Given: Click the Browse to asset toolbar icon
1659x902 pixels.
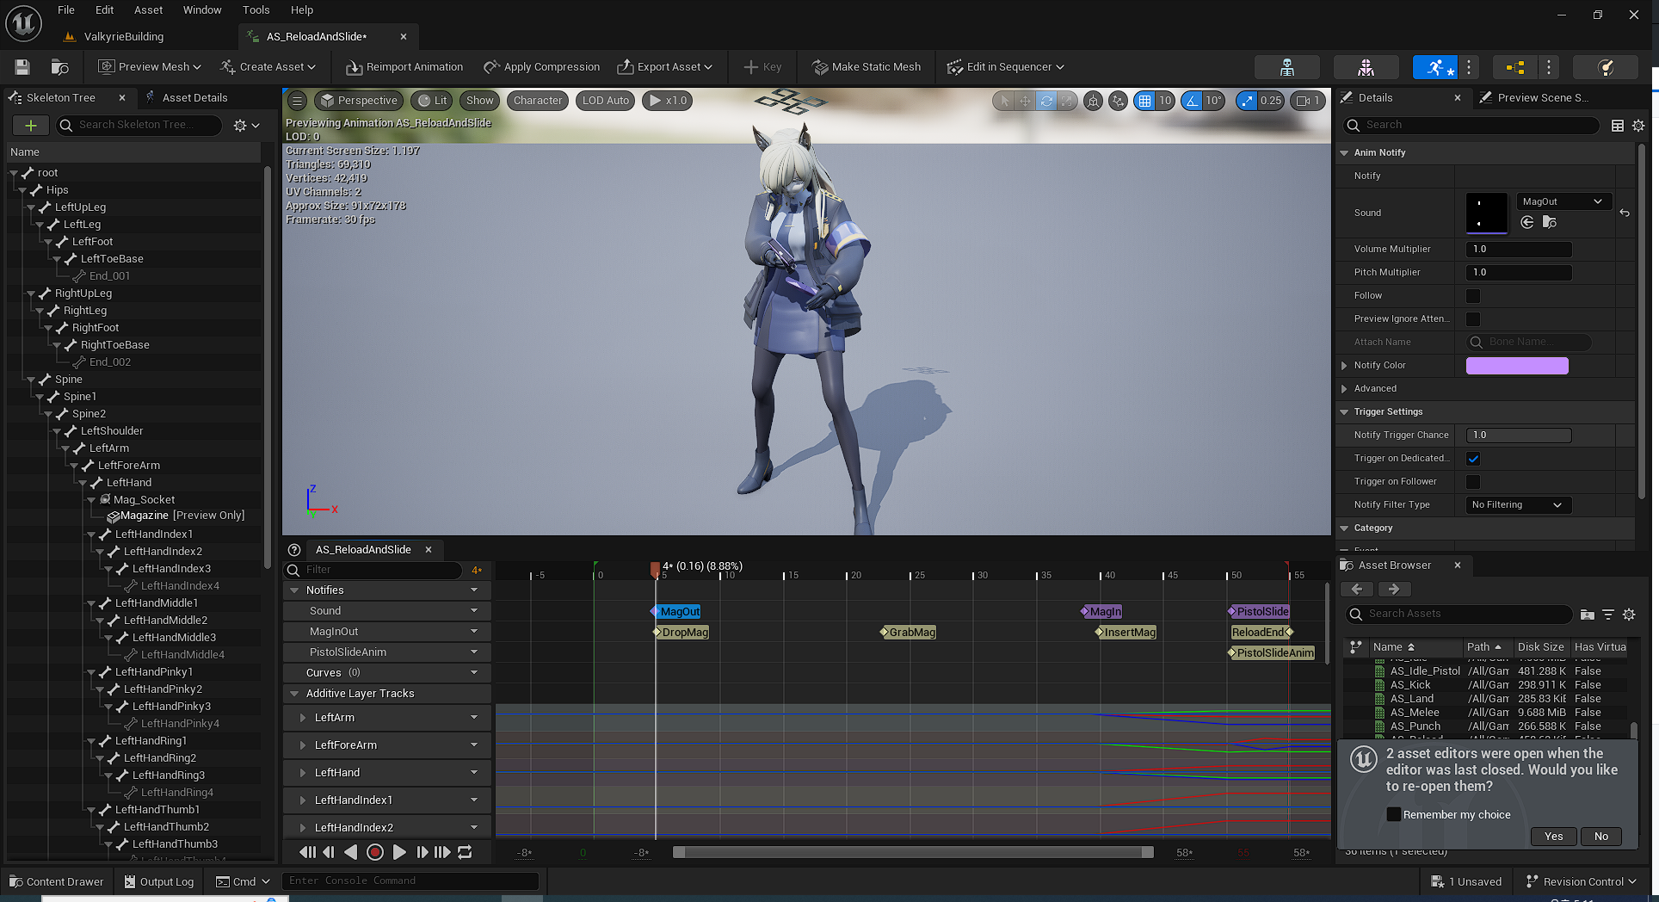Looking at the screenshot, I should 60,67.
